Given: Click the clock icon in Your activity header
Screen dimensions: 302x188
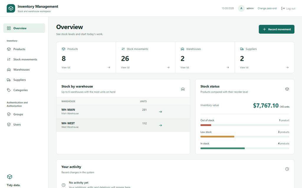Looking at the screenshot, I should (287, 169).
